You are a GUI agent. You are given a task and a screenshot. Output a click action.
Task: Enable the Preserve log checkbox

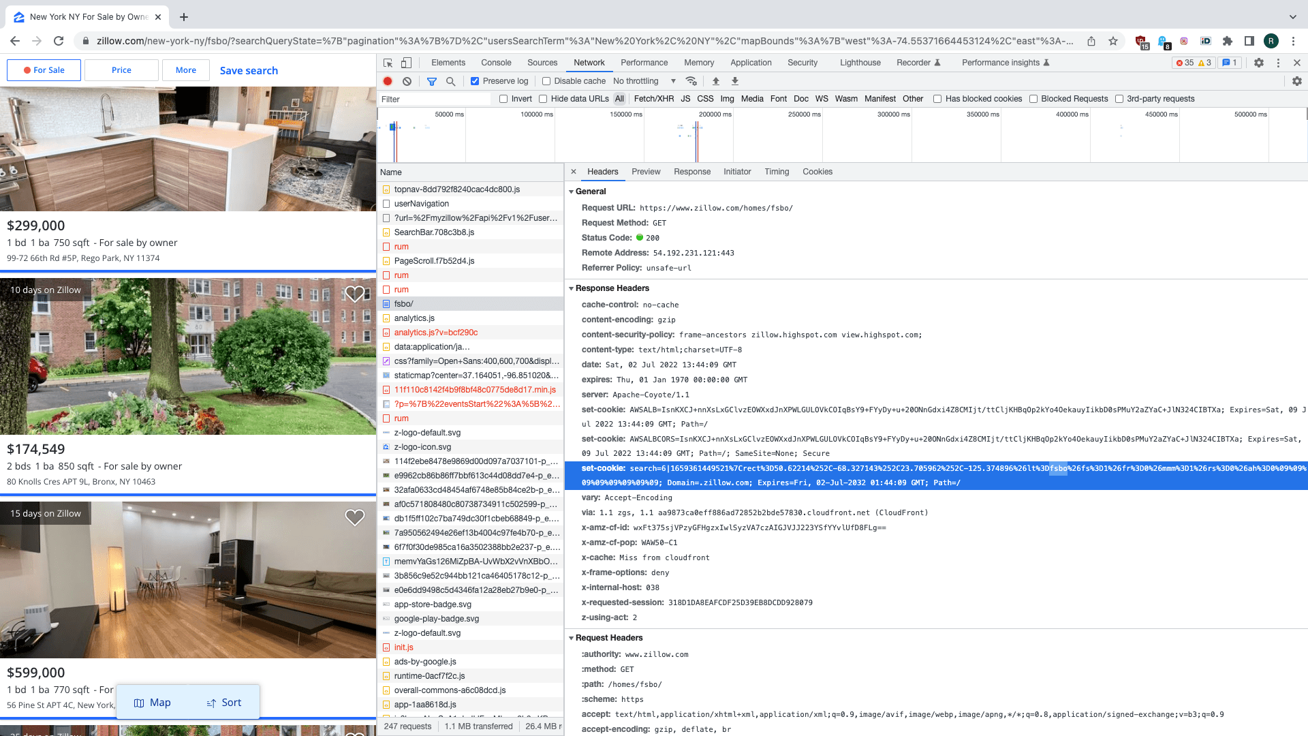[475, 80]
